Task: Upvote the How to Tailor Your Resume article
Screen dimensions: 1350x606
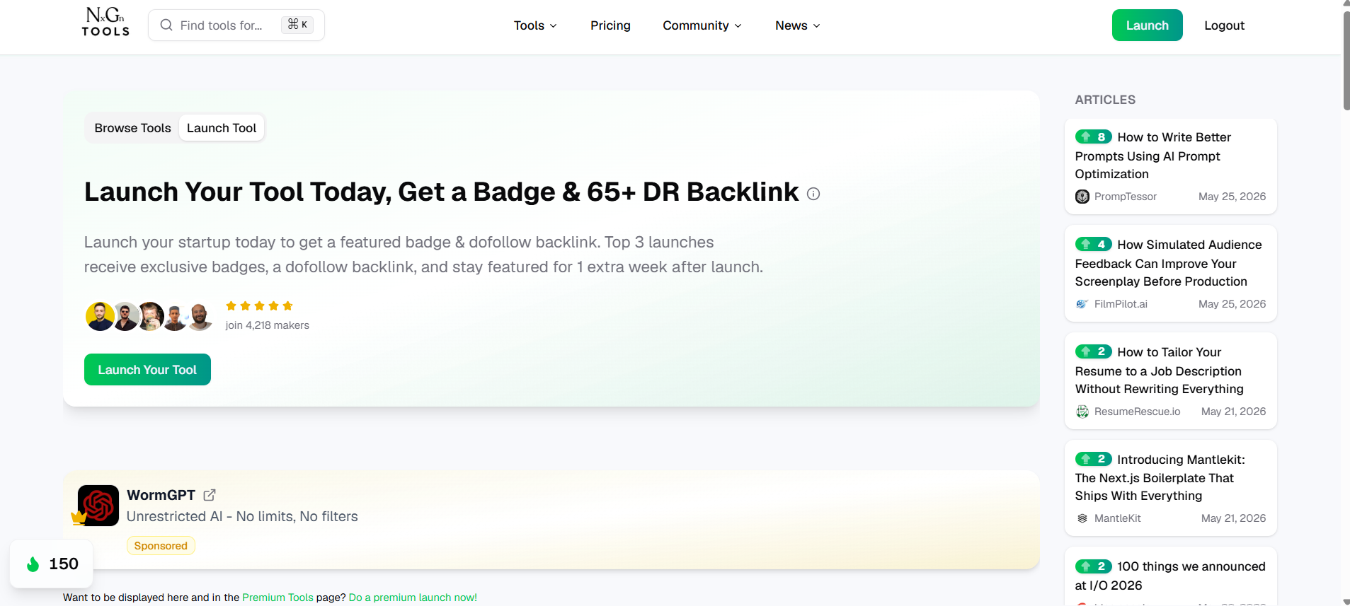Action: click(x=1093, y=352)
